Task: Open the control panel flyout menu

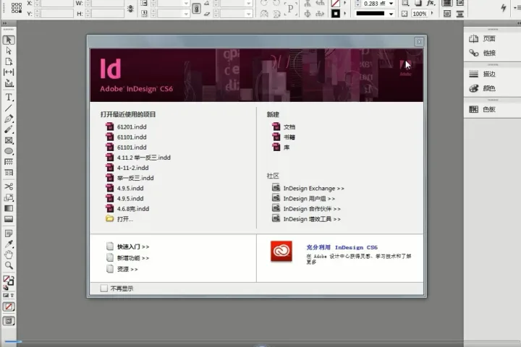Action: click(517, 7)
